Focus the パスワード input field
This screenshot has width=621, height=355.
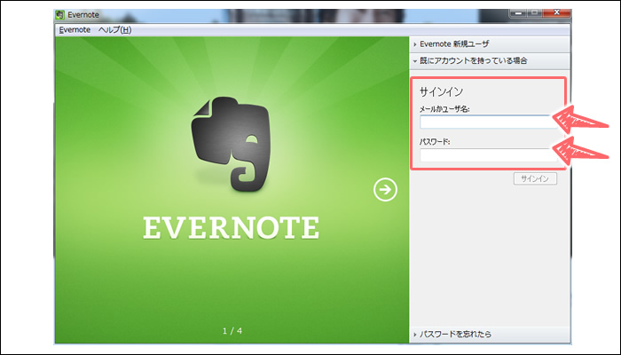(489, 155)
